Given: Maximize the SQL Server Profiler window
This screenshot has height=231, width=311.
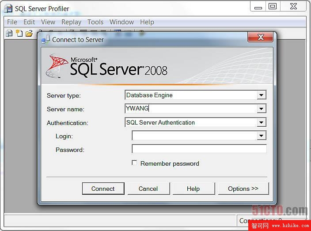Looking at the screenshot, I should click(273, 7).
